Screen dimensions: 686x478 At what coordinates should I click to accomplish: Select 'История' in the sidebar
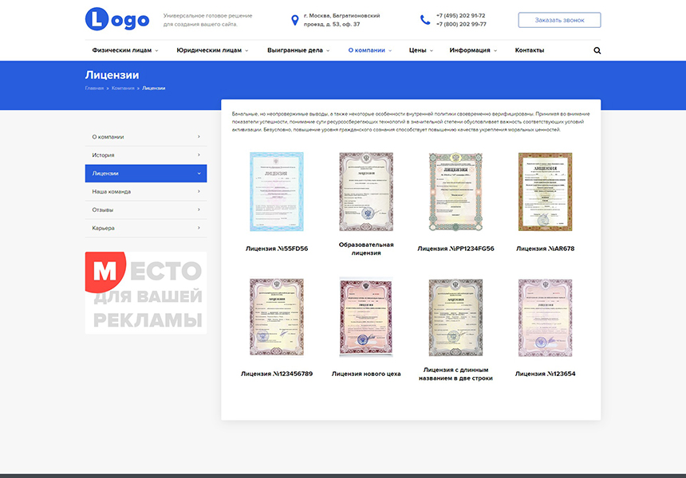coord(145,155)
